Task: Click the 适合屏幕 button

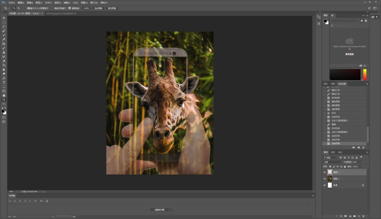Action: [98, 8]
